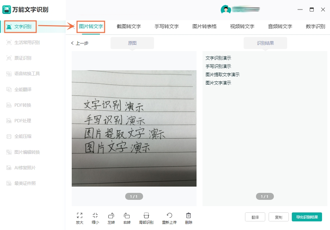Re-upload the image via 重新上传
The height and width of the screenshot is (230, 330).
[x=169, y=218]
